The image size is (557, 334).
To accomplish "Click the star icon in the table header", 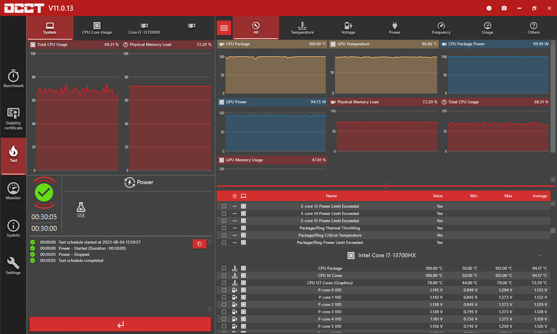I will (x=235, y=196).
